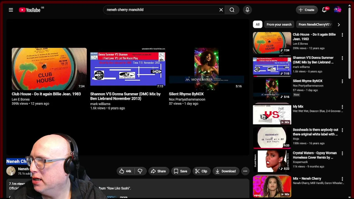
Task: Open sidebar title Crystal Waters - Gypsy Woman
Action: (315, 155)
